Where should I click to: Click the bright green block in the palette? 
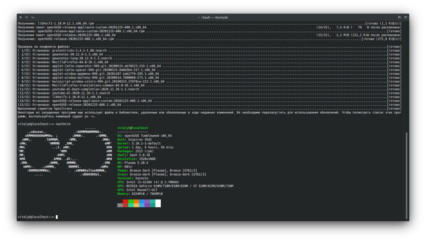(x=131, y=201)
